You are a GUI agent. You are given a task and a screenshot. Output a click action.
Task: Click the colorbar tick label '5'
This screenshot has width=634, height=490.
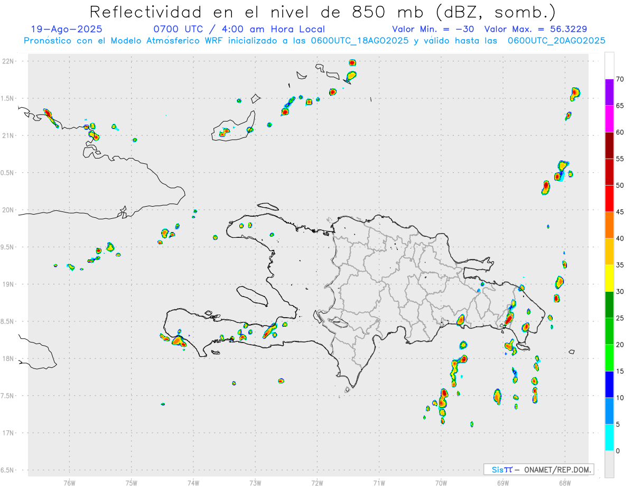[618, 424]
